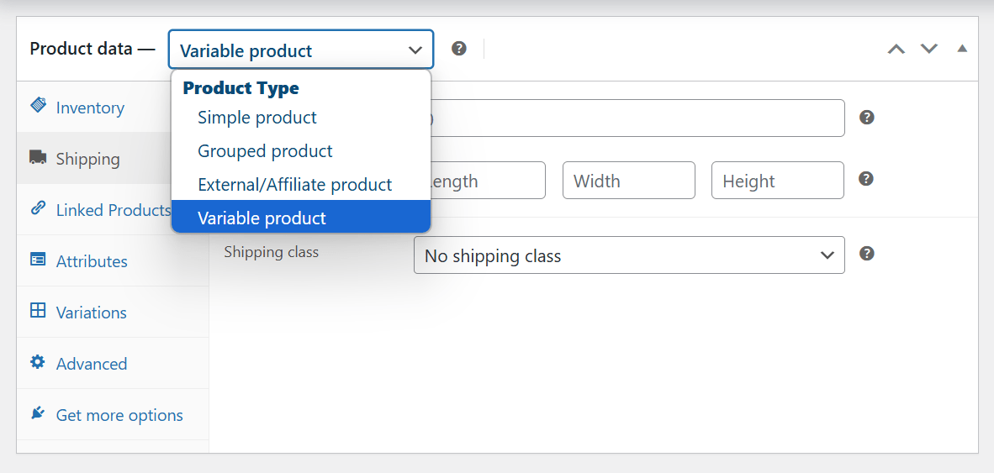Click the Get more options tab
The height and width of the screenshot is (473, 994).
(x=112, y=415)
